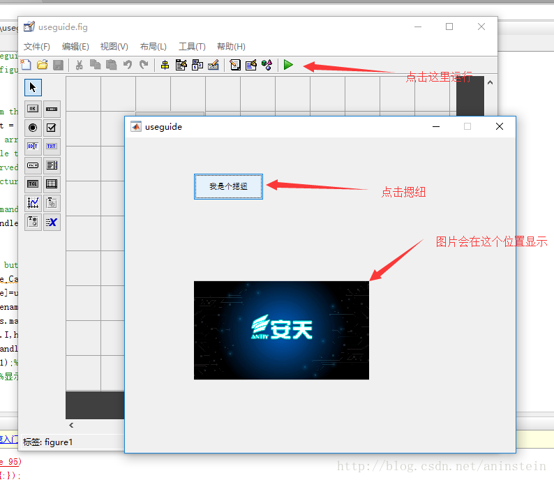
Task: Open the Object Browser
Action: pyautogui.click(x=267, y=65)
